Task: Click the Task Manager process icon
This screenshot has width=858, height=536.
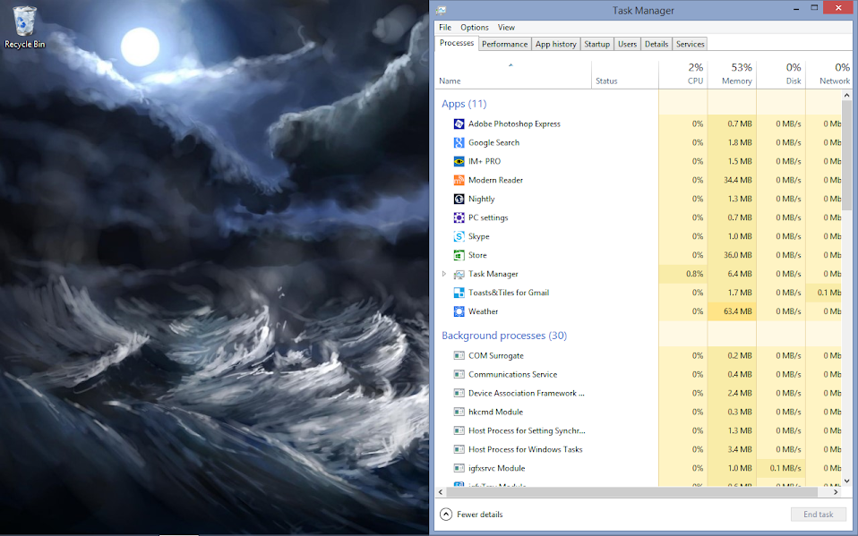Action: (459, 274)
